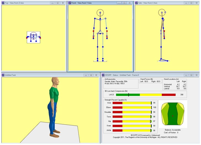Click the Right hand force value 60.0

click(158, 81)
